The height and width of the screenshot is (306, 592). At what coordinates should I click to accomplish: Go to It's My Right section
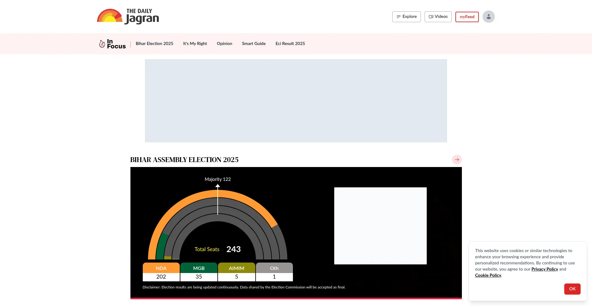coord(195,44)
